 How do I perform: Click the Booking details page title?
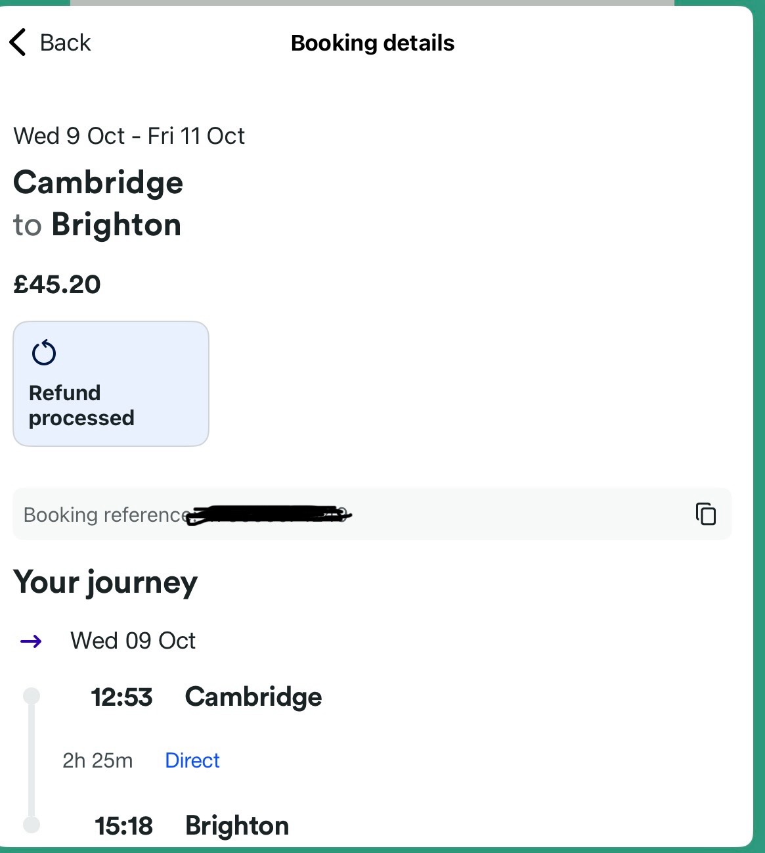pyautogui.click(x=373, y=43)
